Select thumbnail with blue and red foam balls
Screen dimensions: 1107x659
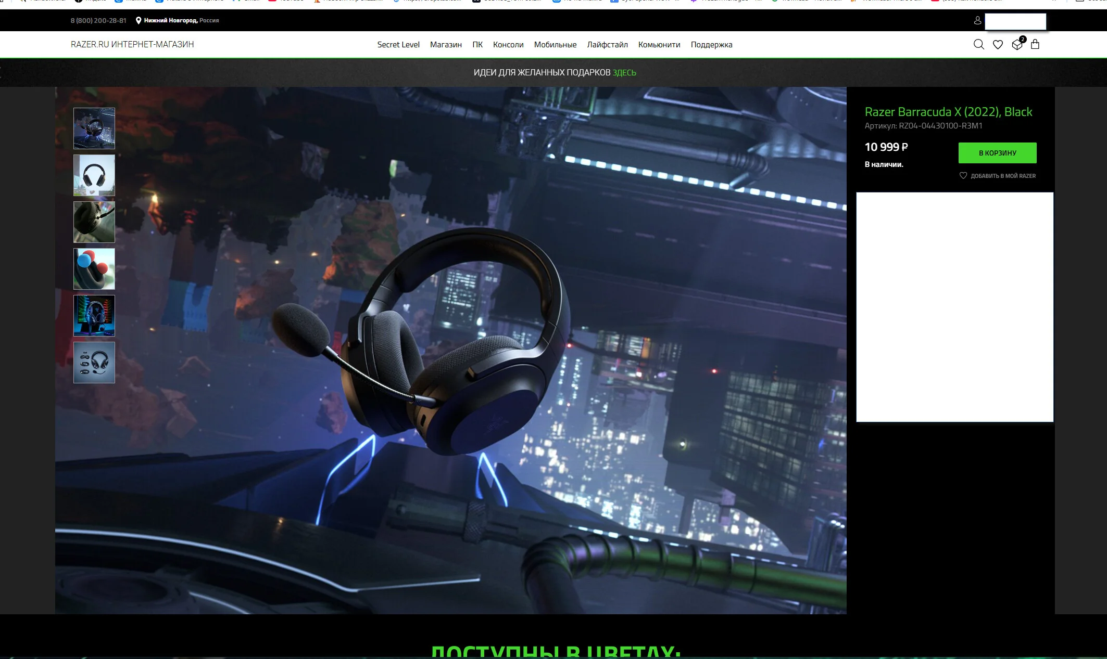click(x=94, y=269)
